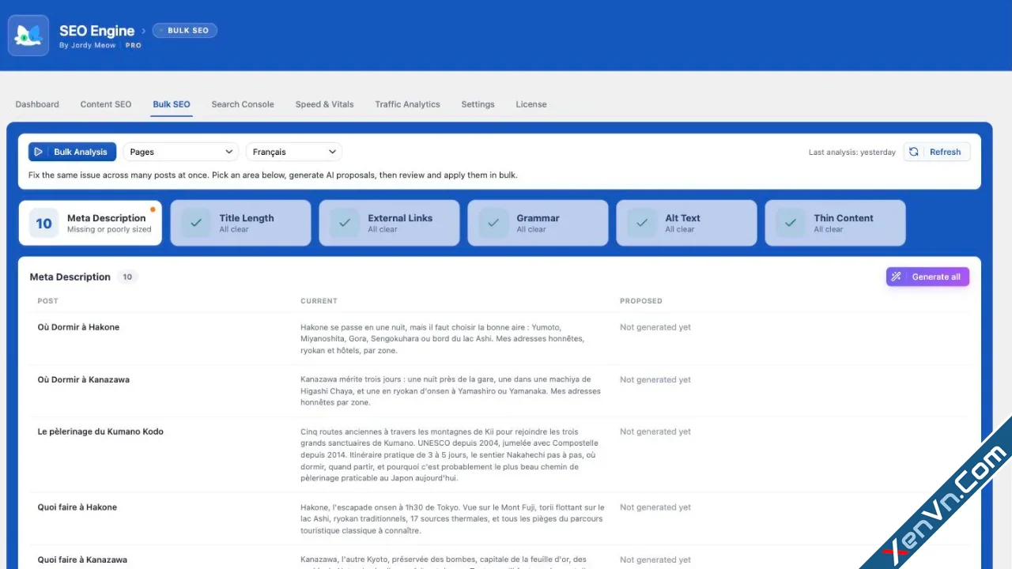The height and width of the screenshot is (569, 1012).
Task: Click the PRO label in header
Action: click(134, 46)
